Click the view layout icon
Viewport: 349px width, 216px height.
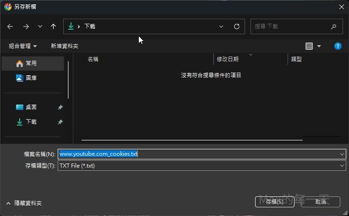[x=309, y=46]
